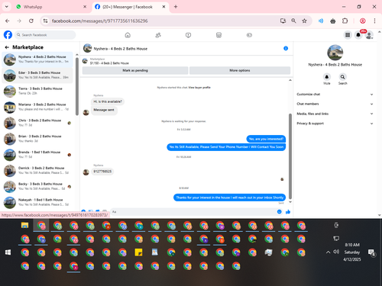
Task: Click the "Hi, is this available?" message
Action: pos(108,101)
